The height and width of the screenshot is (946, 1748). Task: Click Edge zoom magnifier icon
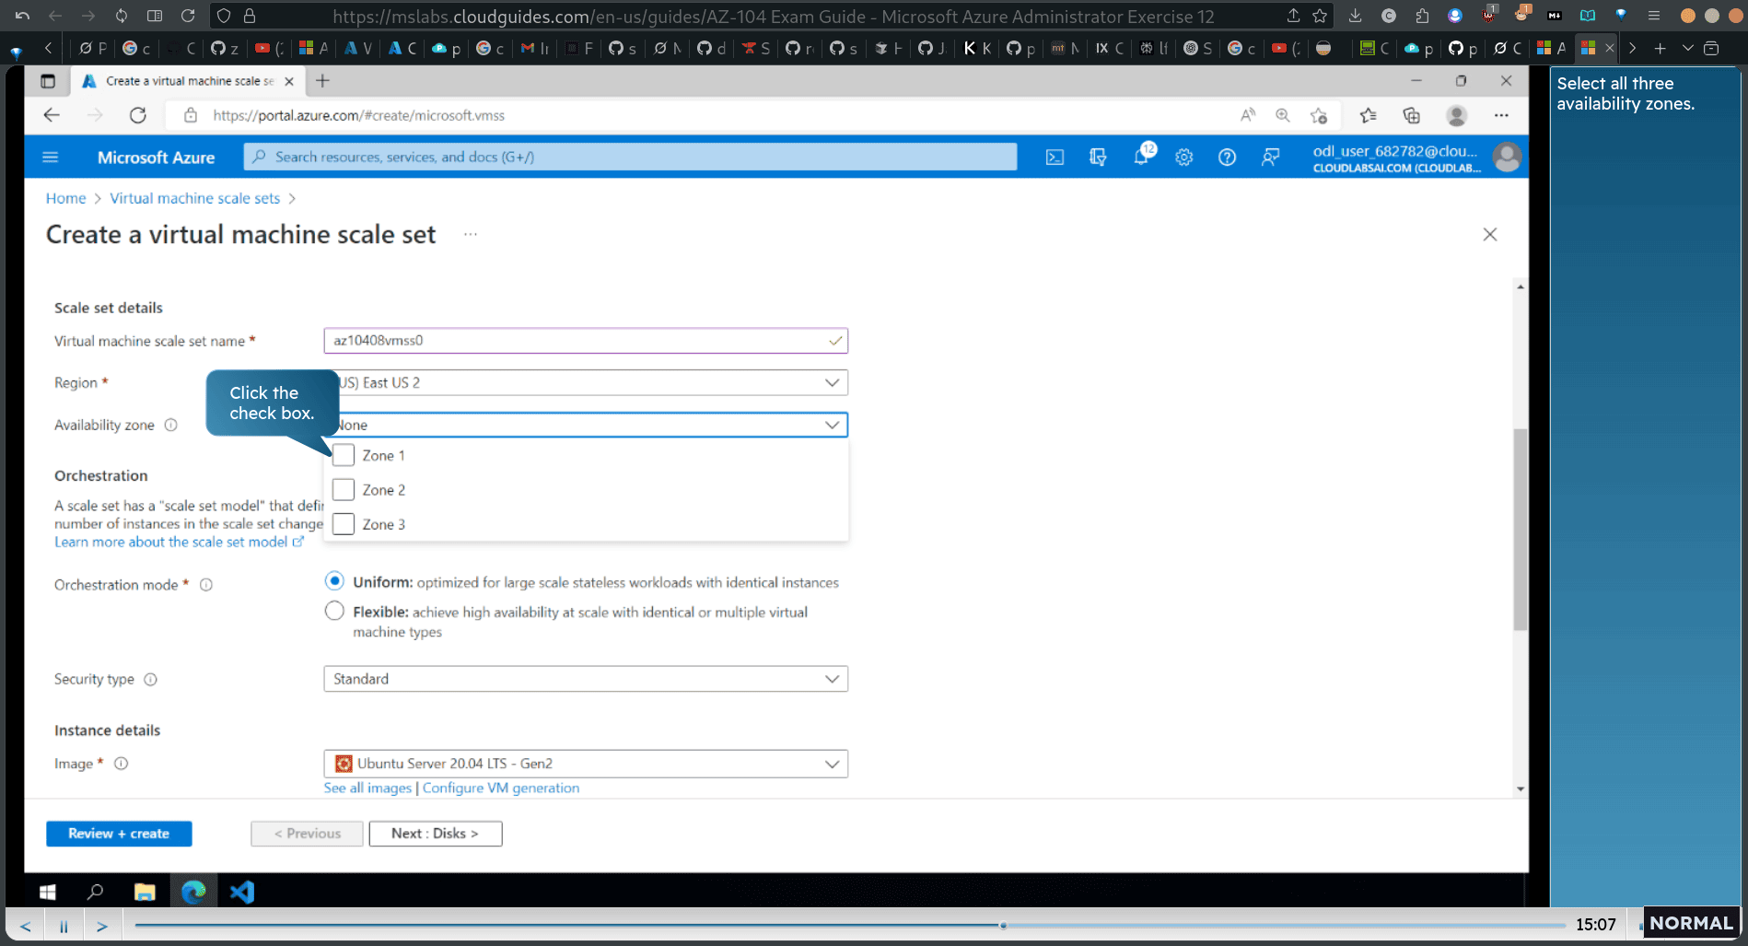1282,115
